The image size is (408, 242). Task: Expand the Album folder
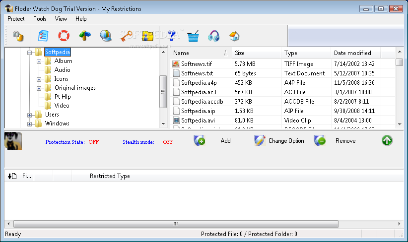click(39, 61)
